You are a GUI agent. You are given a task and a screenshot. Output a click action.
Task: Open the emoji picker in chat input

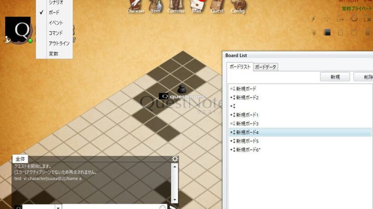[x=162, y=207]
